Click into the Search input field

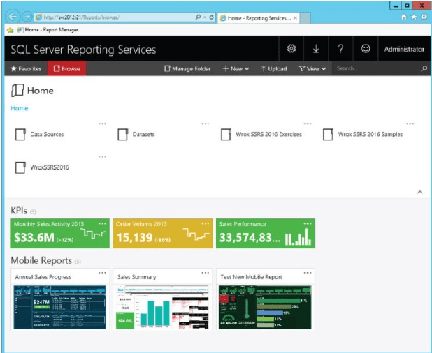(377, 68)
